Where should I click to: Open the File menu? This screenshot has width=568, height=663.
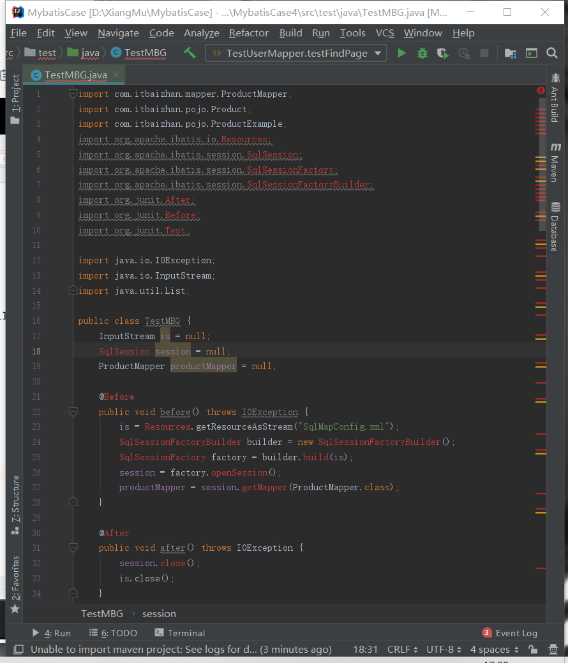click(x=19, y=33)
